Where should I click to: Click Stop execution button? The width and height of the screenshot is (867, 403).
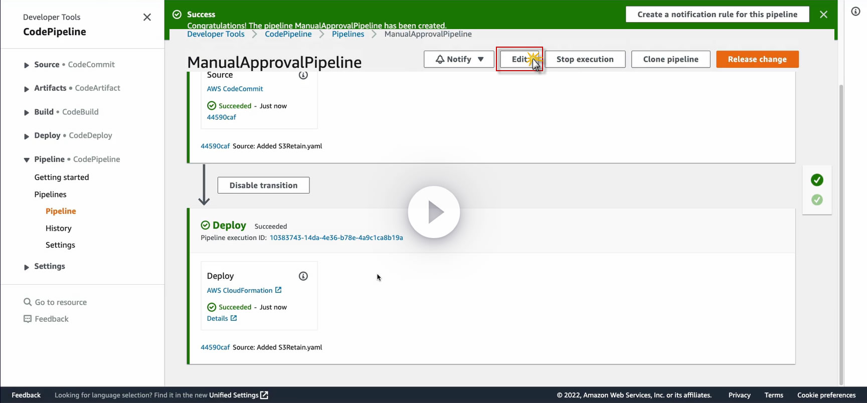pos(585,59)
